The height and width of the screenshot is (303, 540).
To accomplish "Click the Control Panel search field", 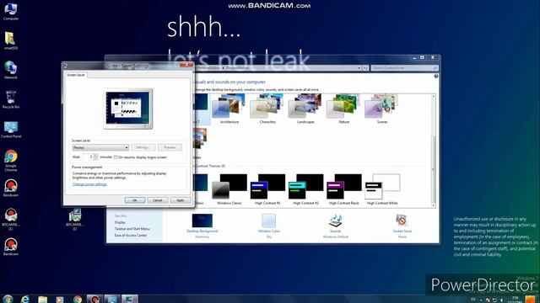I will (x=405, y=68).
